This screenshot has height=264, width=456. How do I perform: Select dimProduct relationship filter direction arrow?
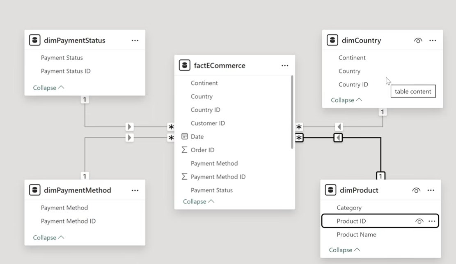(x=338, y=138)
